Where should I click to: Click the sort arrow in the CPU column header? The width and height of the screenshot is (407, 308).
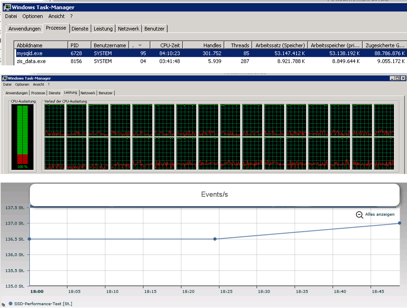click(140, 45)
